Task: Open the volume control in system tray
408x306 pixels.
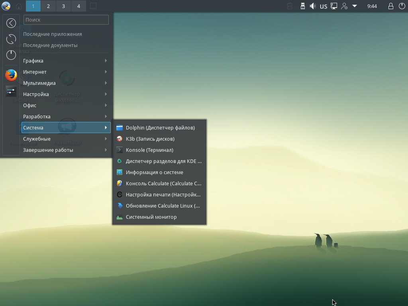Action: point(313,6)
